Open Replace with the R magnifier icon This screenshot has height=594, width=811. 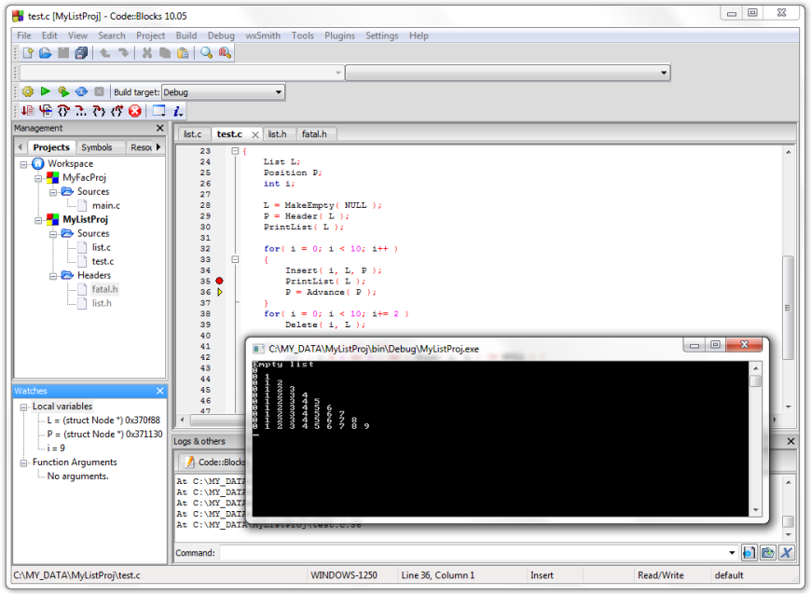[x=225, y=53]
